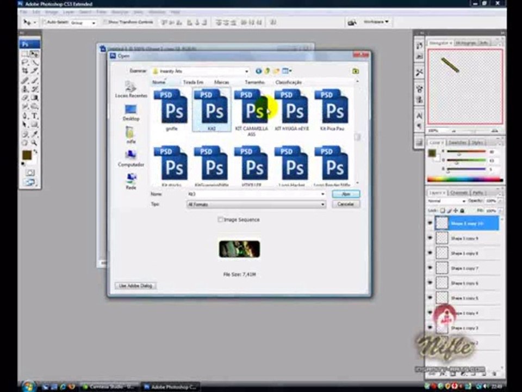This screenshot has width=522, height=392.
Task: Click the Abrir button
Action: (x=346, y=194)
